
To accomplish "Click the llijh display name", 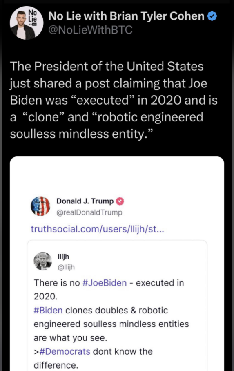I will pyautogui.click(x=63, y=257).
